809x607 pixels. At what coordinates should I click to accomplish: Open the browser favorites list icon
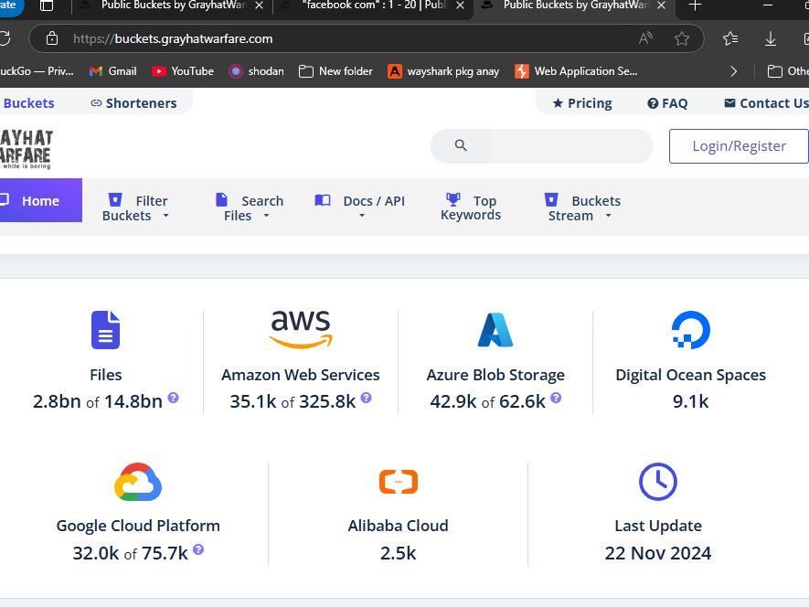tap(730, 38)
